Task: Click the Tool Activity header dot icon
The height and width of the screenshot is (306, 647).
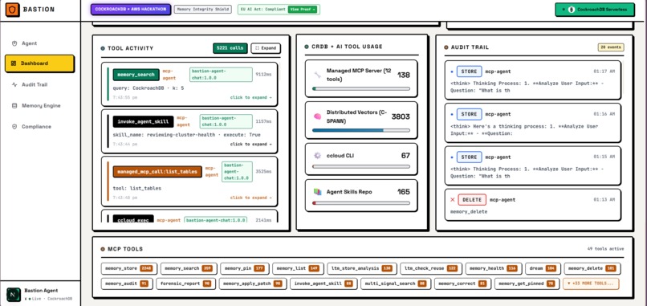Action: tap(103, 48)
